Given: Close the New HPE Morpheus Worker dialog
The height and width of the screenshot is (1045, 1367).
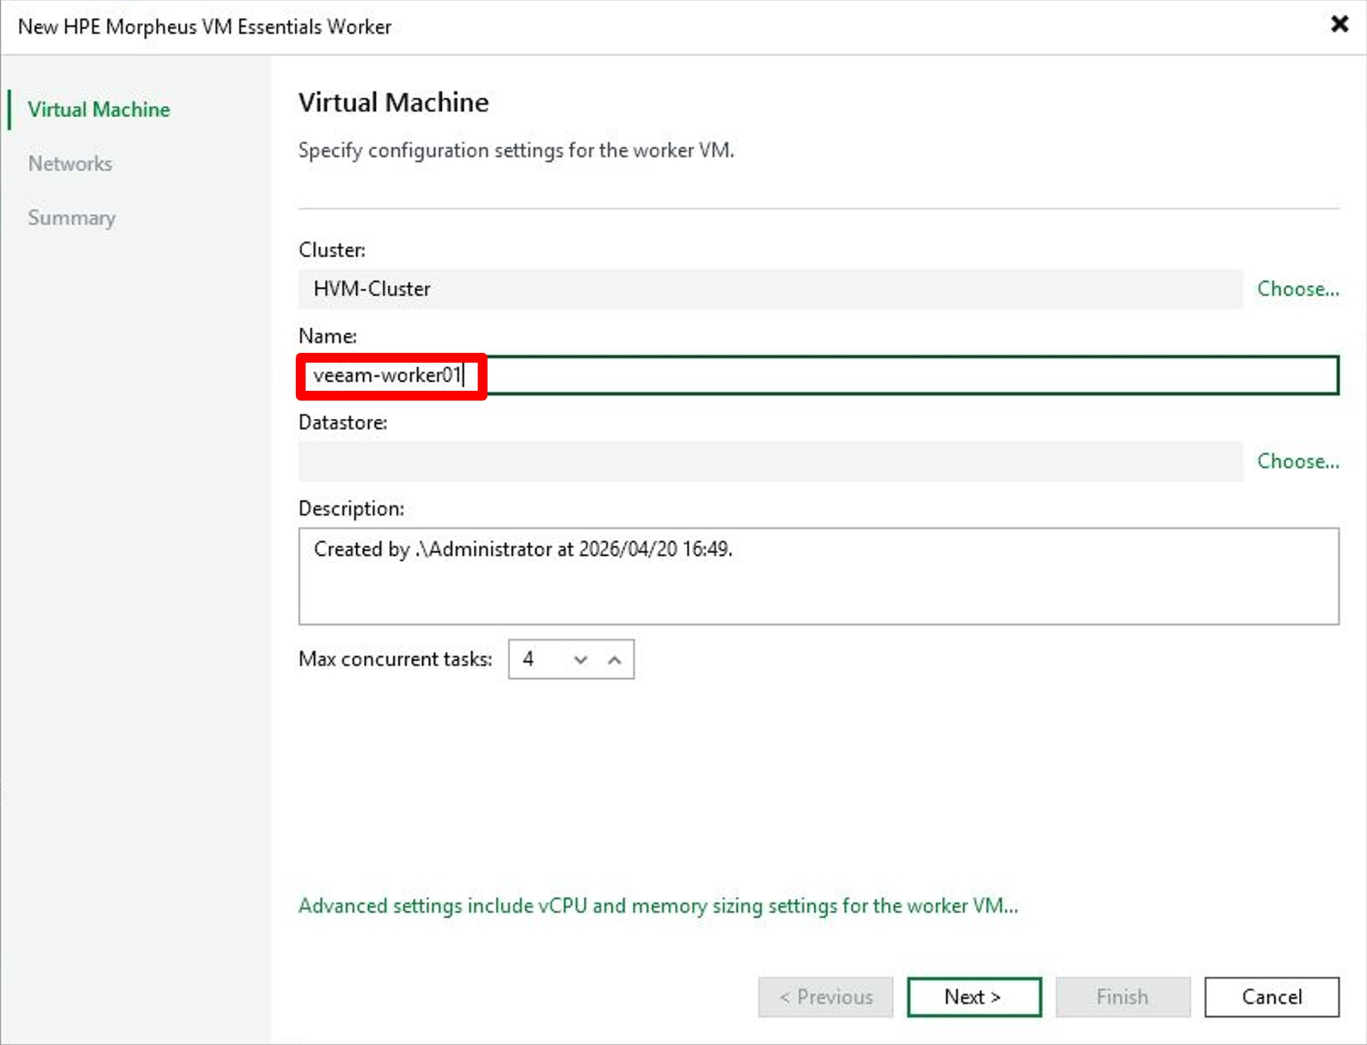Looking at the screenshot, I should point(1339,25).
